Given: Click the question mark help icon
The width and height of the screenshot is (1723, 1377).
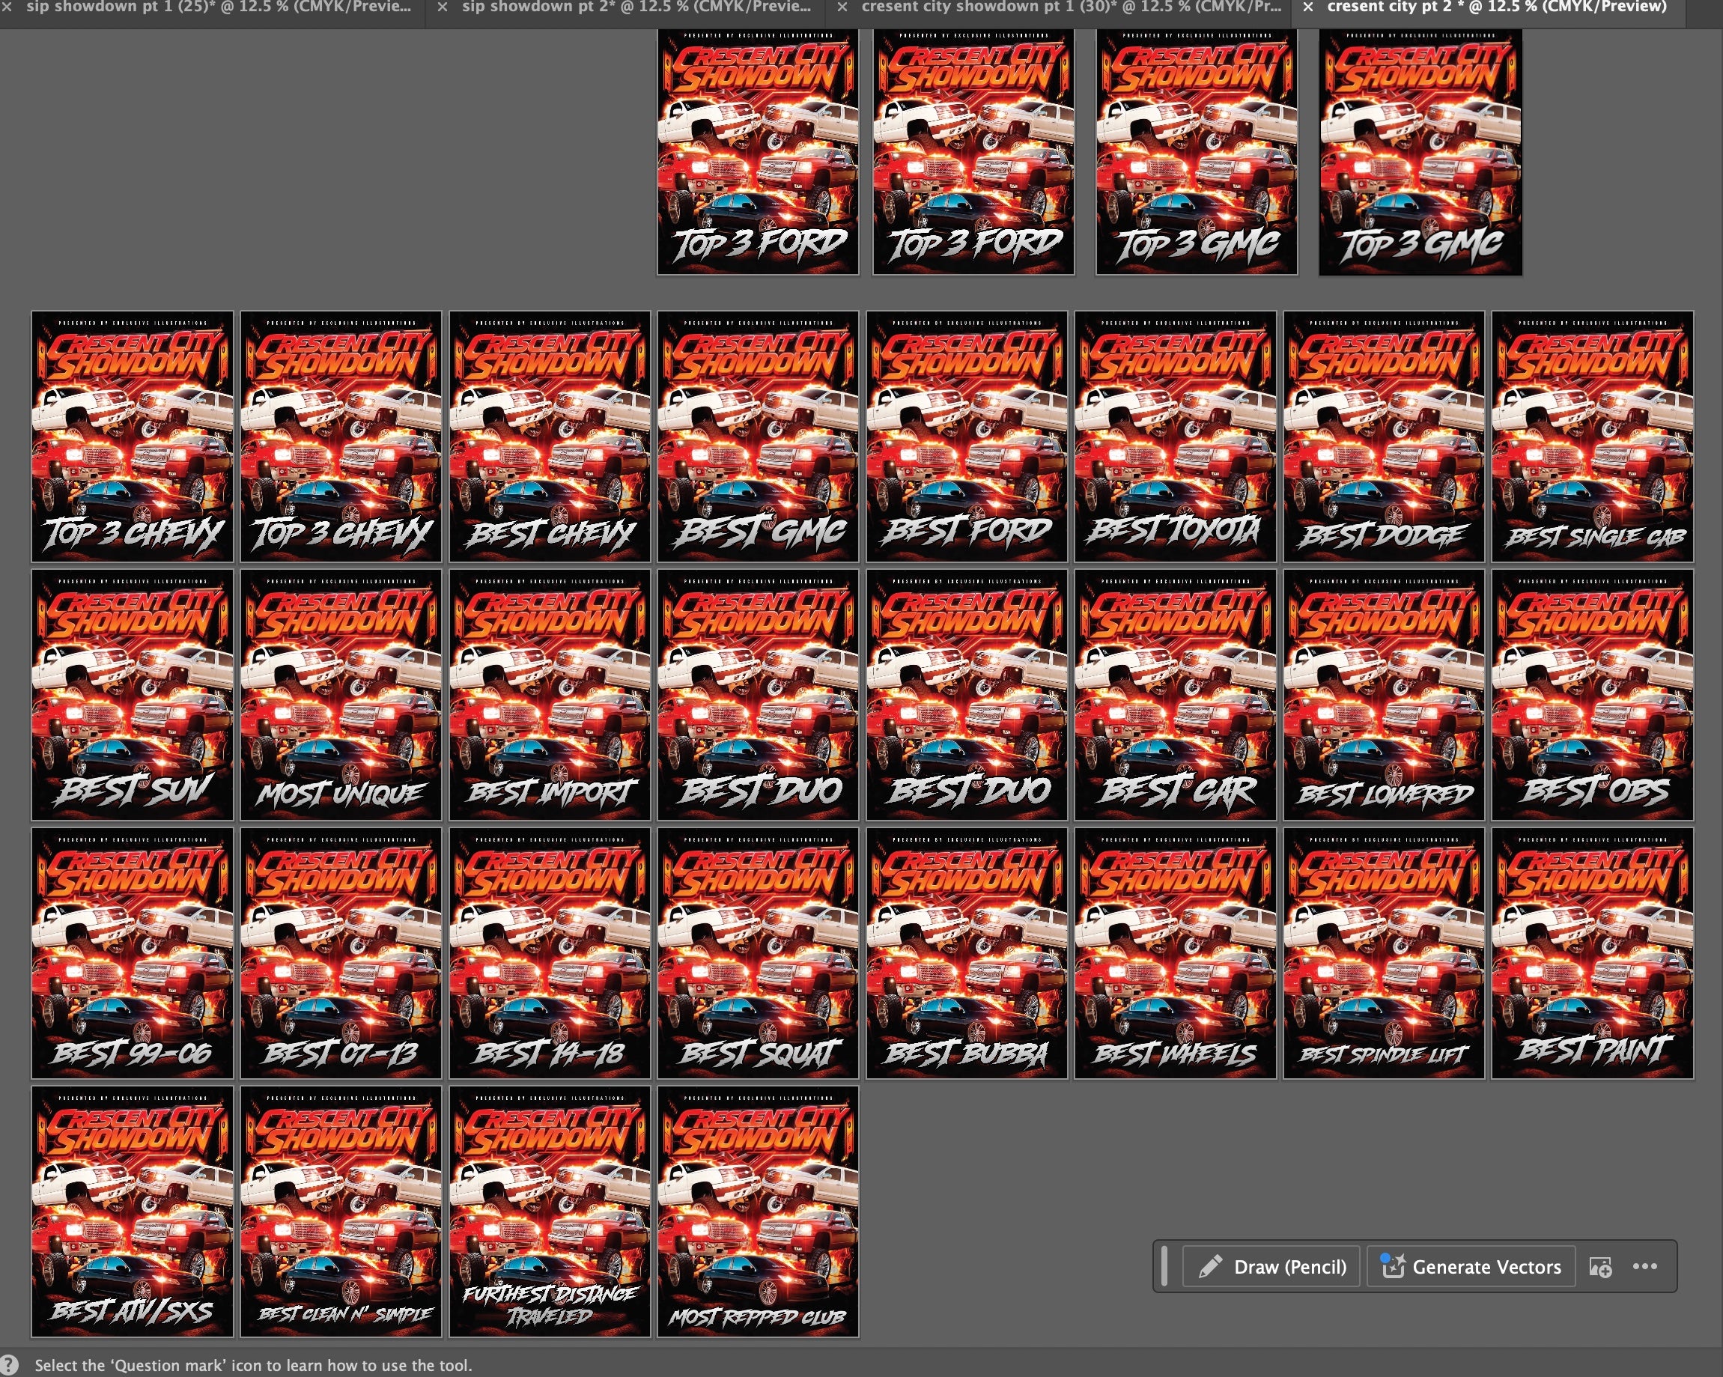Looking at the screenshot, I should [x=9, y=1365].
